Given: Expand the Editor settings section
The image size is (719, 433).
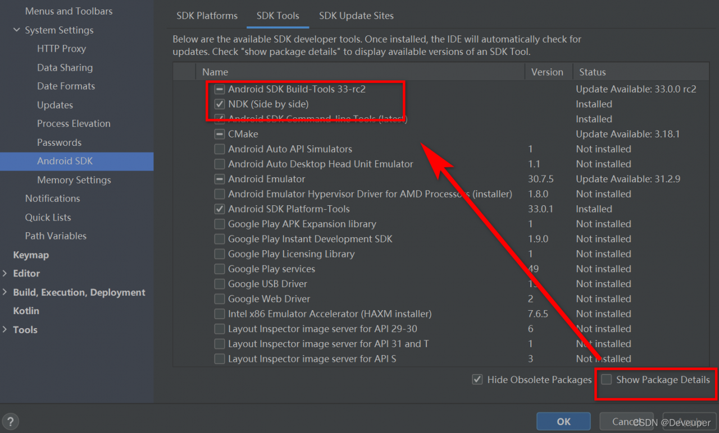Looking at the screenshot, I should click(x=5, y=274).
